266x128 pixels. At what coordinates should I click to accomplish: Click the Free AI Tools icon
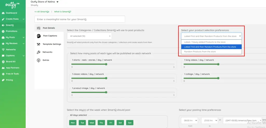coord(3,74)
